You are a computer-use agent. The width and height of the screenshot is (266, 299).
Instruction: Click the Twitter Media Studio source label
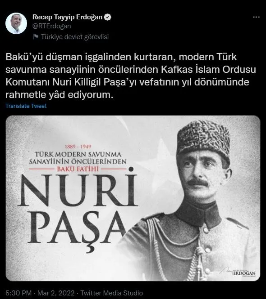pos(111,293)
